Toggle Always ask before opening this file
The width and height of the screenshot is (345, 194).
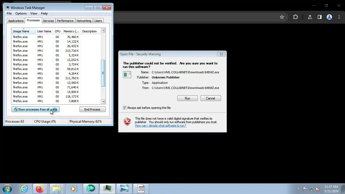coord(125,108)
